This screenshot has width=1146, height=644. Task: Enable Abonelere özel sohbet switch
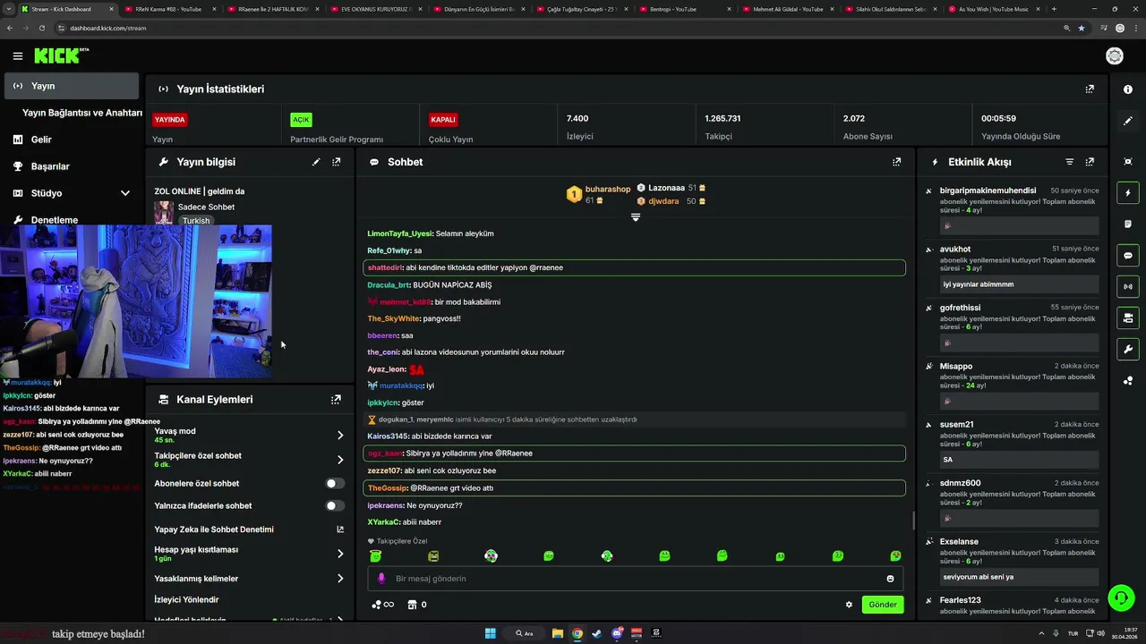335,483
